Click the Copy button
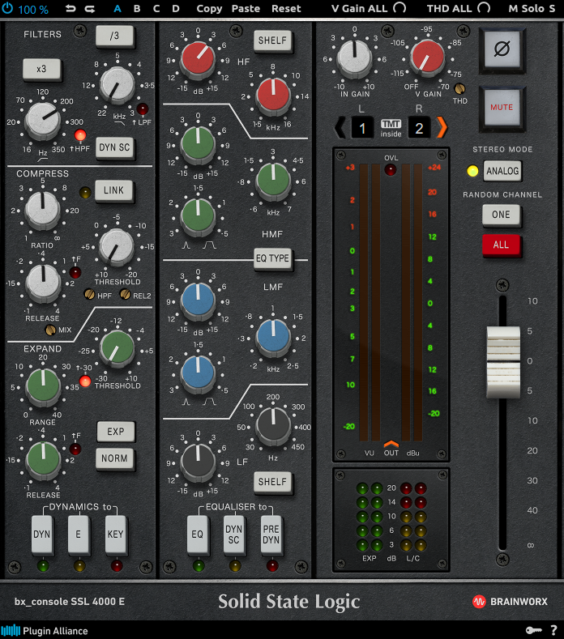 pos(209,9)
